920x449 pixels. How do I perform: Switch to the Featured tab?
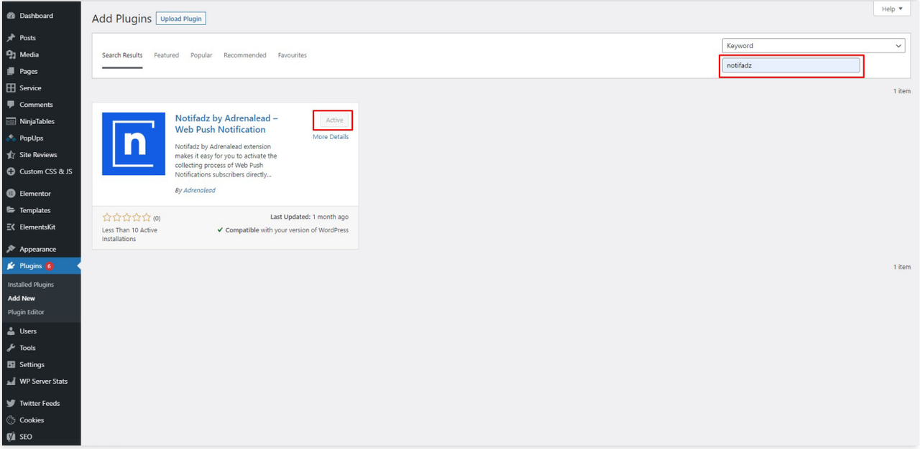[166, 55]
